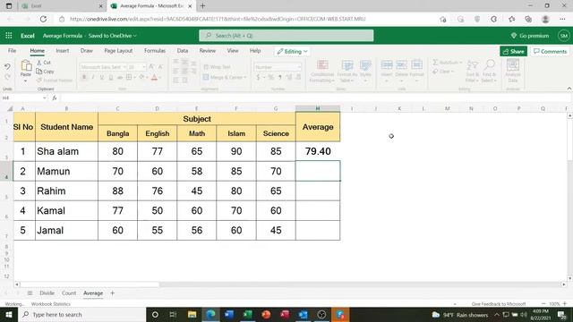
Task: Open Workbook Statistics
Action: coord(51,304)
